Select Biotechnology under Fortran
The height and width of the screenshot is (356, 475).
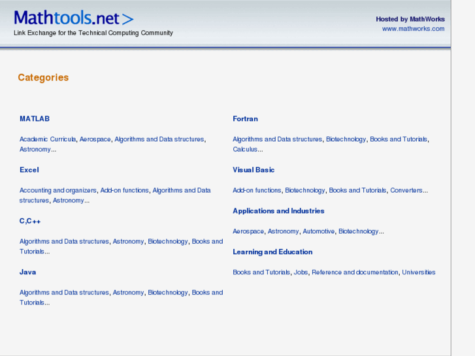(x=346, y=139)
